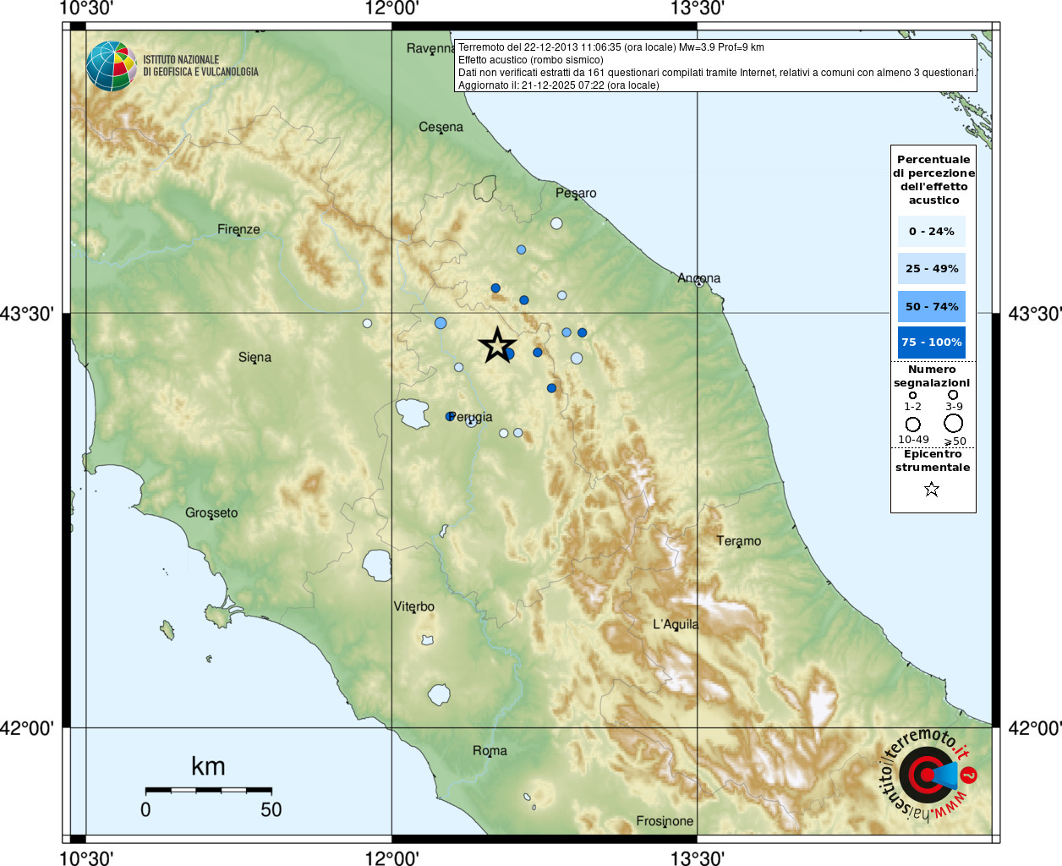Click the right 42°00' latitude label
The height and width of the screenshot is (866, 1062).
pos(1035,728)
